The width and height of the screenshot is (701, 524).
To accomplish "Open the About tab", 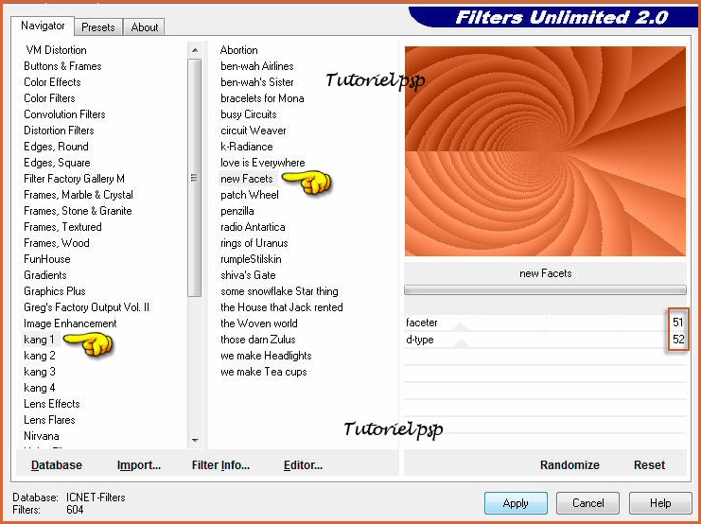I will (x=145, y=27).
